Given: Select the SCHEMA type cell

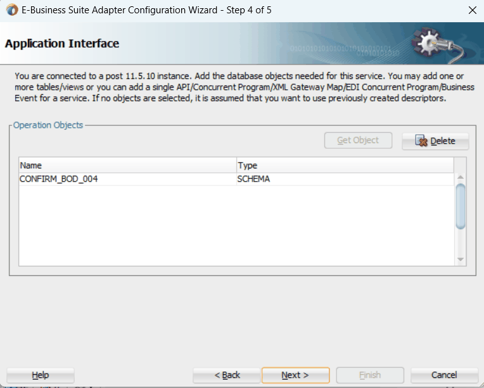Looking at the screenshot, I should [x=345, y=179].
